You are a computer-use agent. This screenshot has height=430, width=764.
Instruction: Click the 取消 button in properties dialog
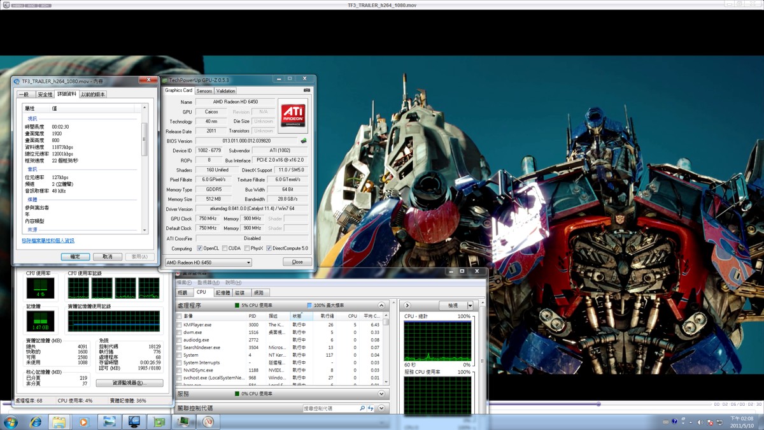pos(108,257)
